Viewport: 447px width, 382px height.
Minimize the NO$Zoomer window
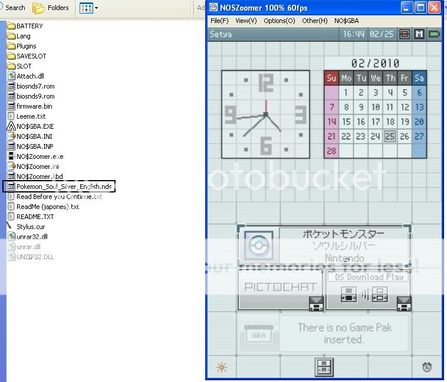tap(406, 8)
